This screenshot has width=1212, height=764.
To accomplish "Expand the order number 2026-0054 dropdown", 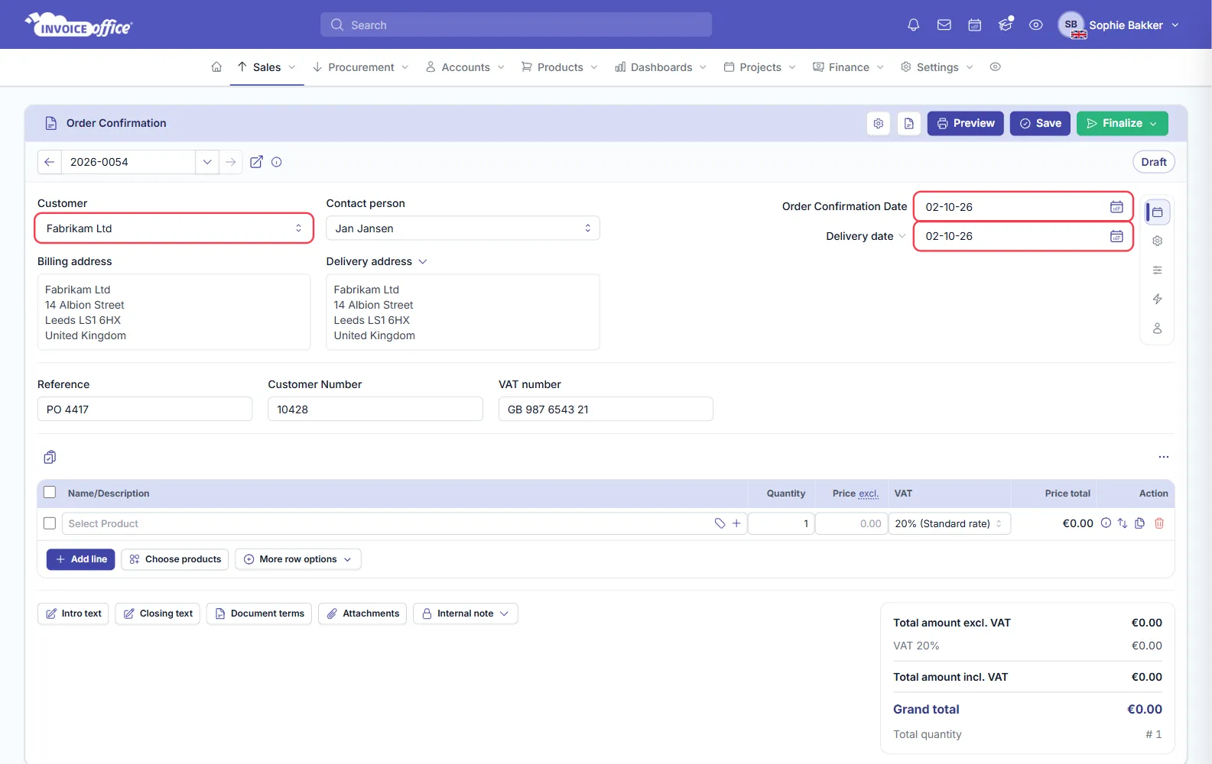I will [206, 162].
